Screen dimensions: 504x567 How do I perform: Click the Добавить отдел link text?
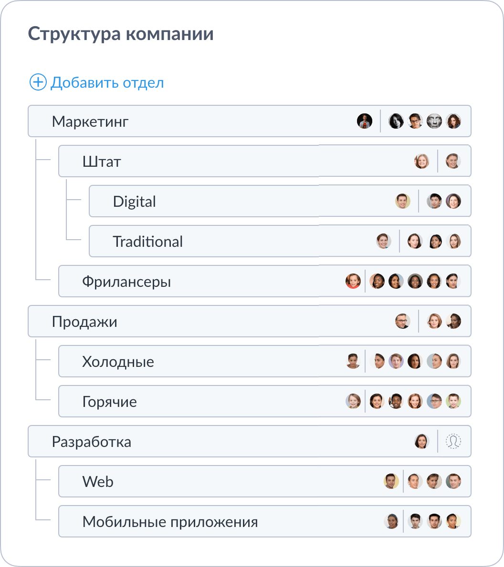(x=107, y=82)
